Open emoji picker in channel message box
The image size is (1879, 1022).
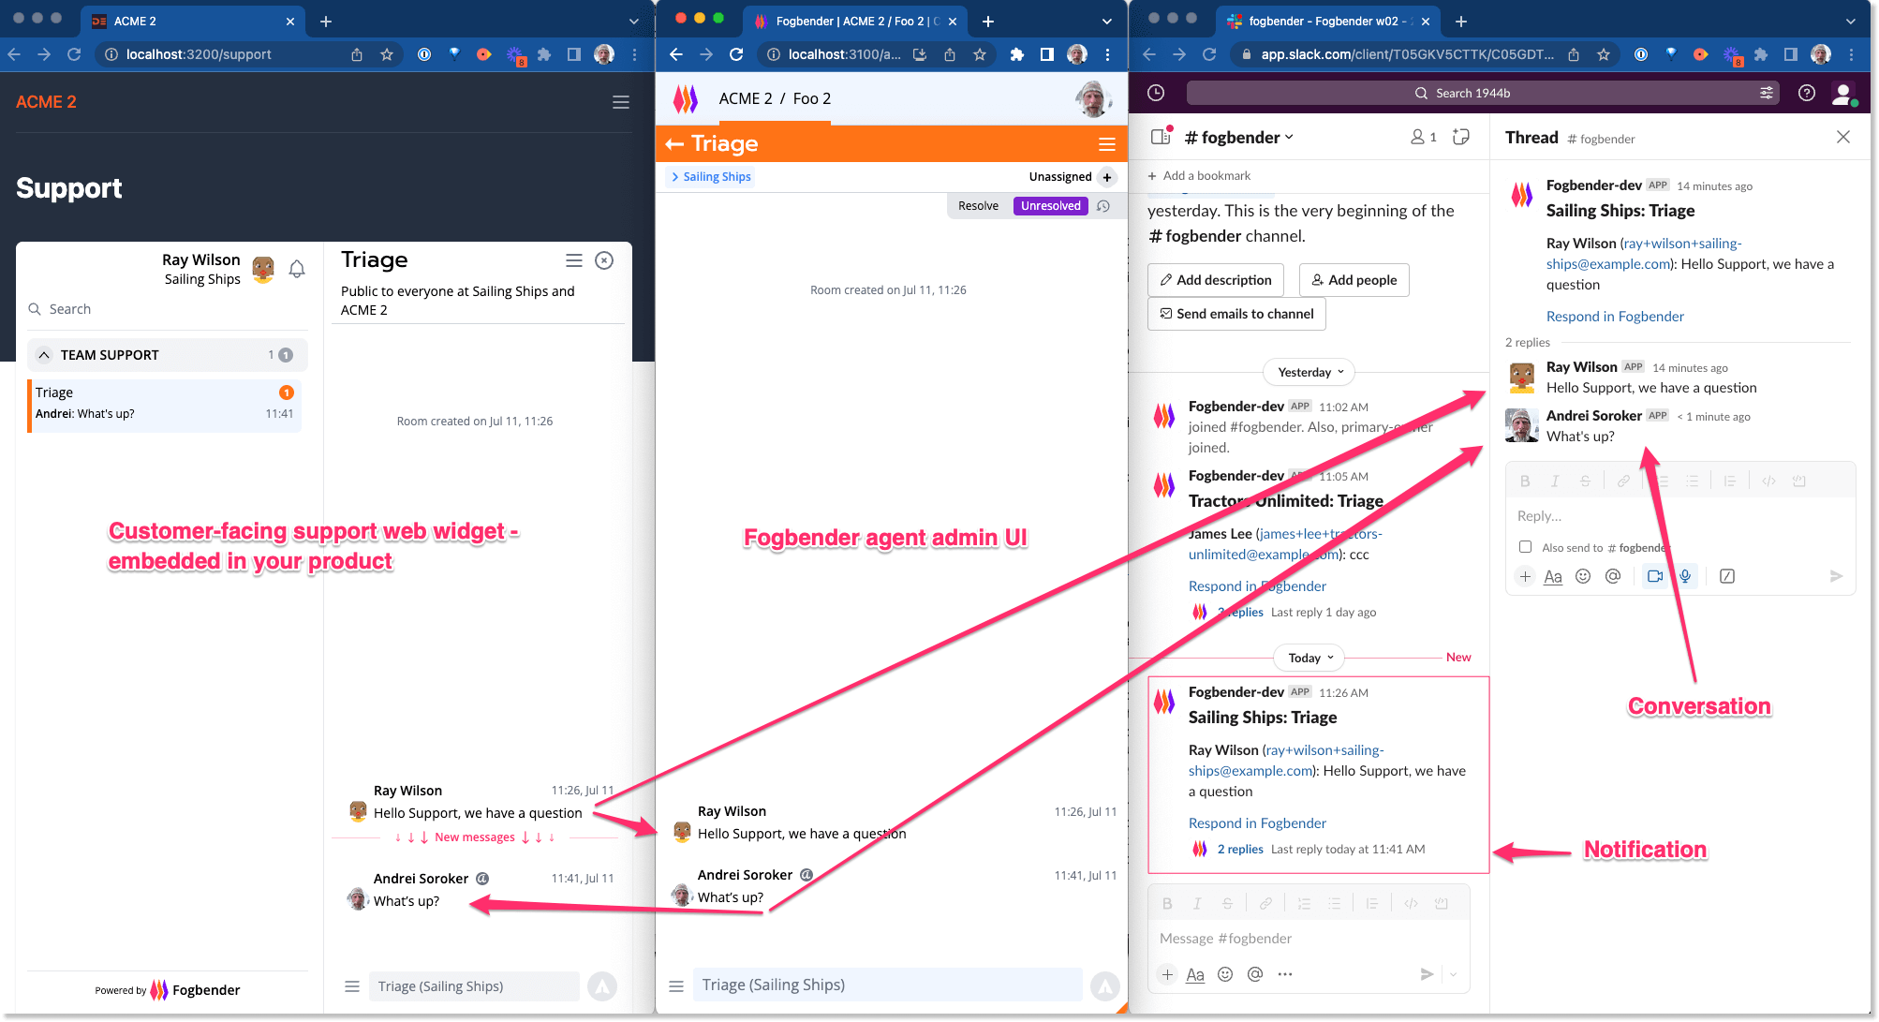[1225, 974]
